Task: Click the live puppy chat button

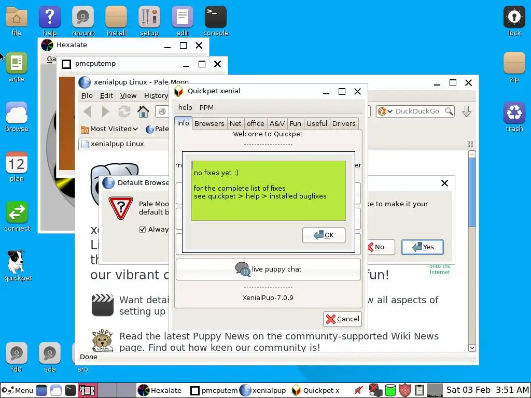Action: [x=268, y=269]
